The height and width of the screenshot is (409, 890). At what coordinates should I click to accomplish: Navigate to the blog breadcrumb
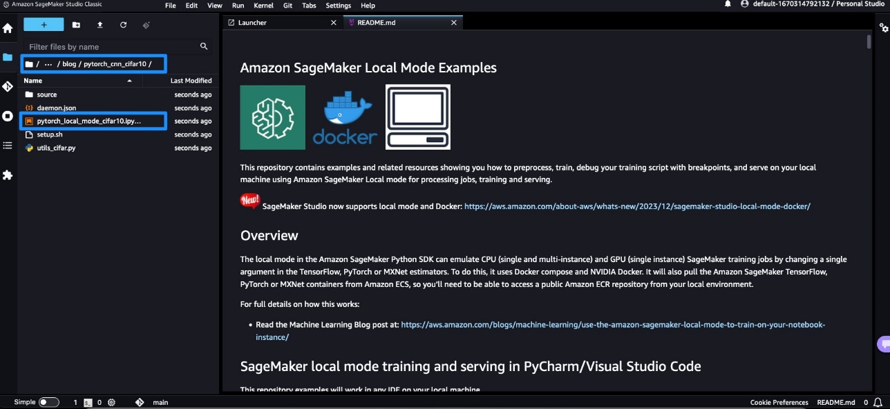tap(69, 64)
